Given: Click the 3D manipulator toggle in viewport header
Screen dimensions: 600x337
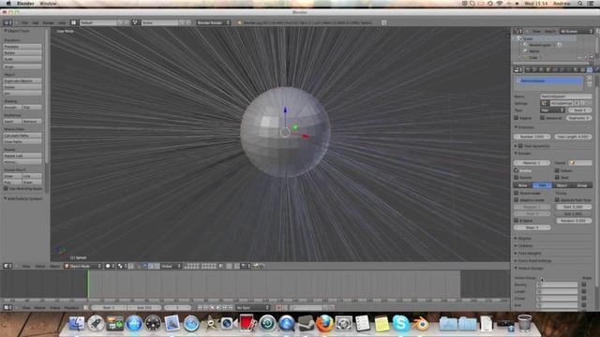Looking at the screenshot, I should tap(139, 266).
